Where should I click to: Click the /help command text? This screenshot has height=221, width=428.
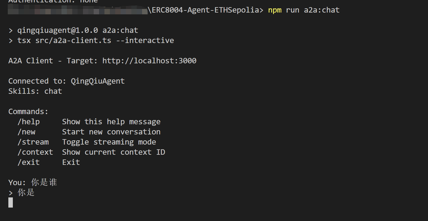[28, 122]
